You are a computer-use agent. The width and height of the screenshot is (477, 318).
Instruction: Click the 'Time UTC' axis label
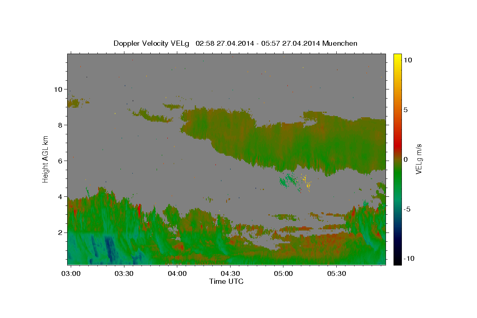(226, 281)
